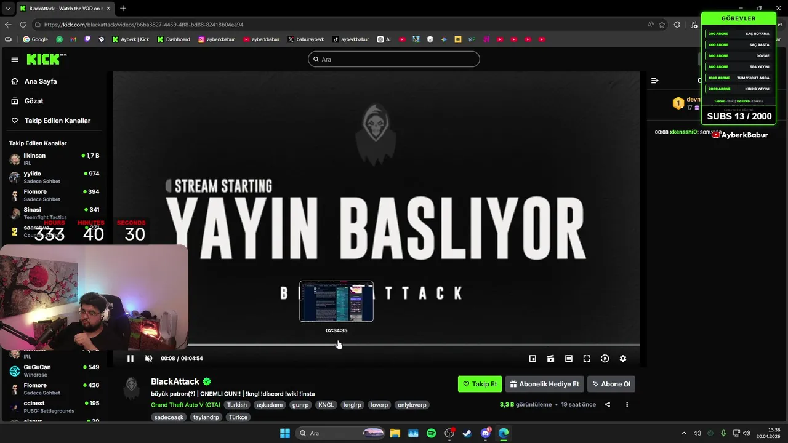The width and height of the screenshot is (788, 443).
Task: Open playback speed control
Action: coord(605,359)
